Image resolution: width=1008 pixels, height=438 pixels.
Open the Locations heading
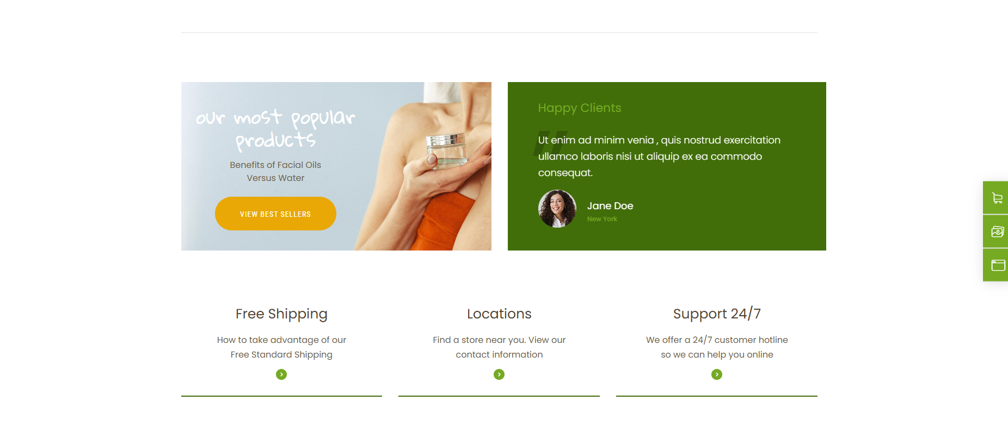(x=499, y=314)
